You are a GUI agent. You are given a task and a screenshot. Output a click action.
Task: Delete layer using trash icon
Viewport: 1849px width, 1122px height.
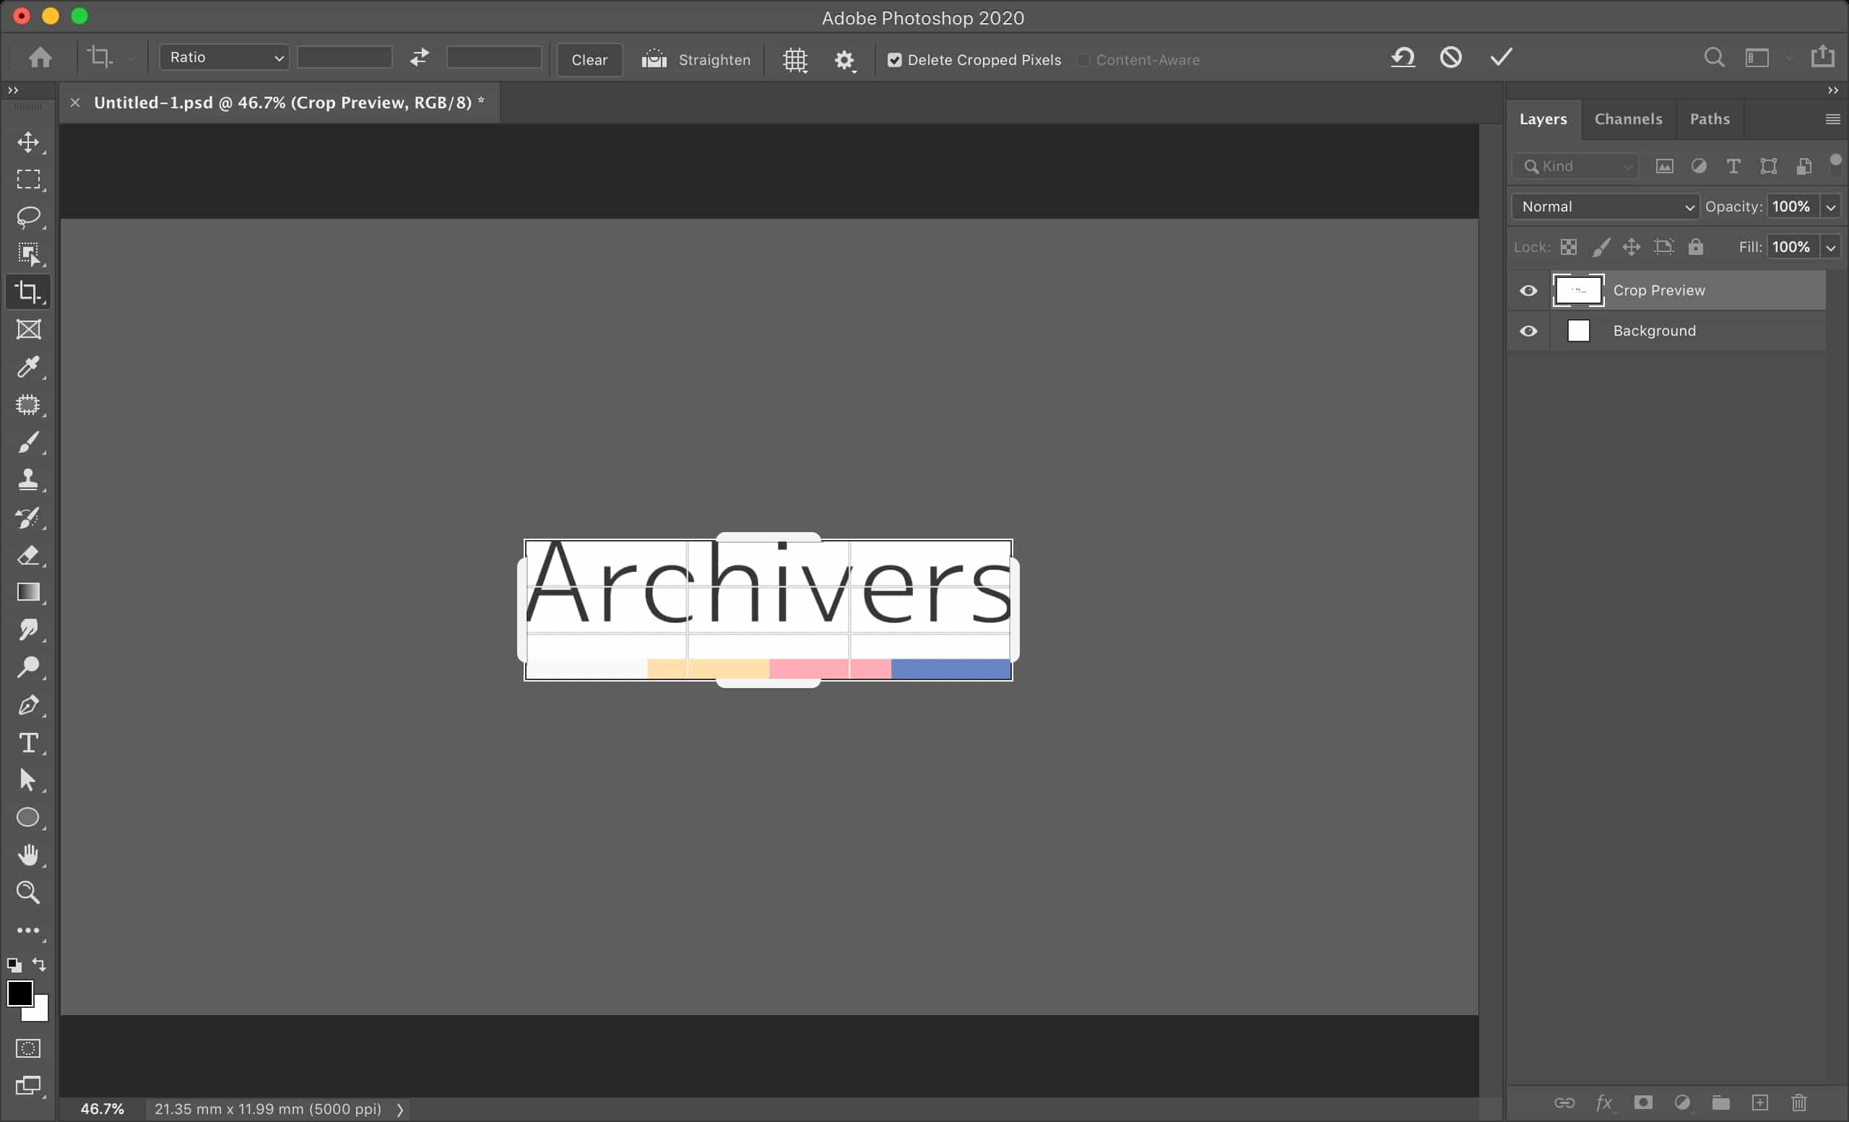coord(1798,1103)
